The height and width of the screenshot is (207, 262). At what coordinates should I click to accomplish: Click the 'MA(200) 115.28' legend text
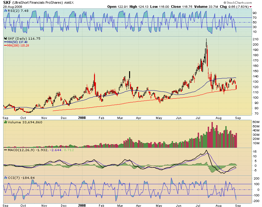(18, 45)
